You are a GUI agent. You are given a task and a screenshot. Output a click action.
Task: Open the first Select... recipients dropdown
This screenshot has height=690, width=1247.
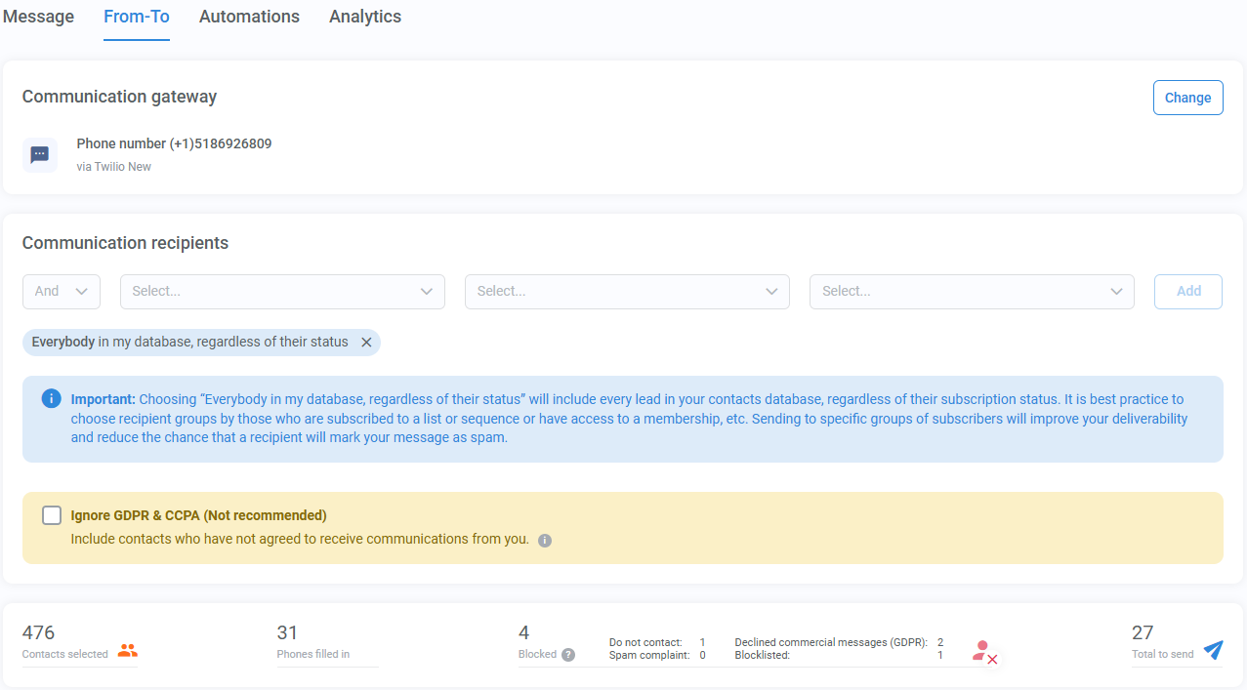(282, 291)
